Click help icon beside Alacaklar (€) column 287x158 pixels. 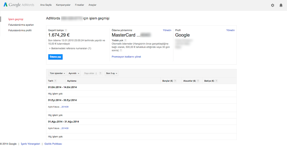198,81
